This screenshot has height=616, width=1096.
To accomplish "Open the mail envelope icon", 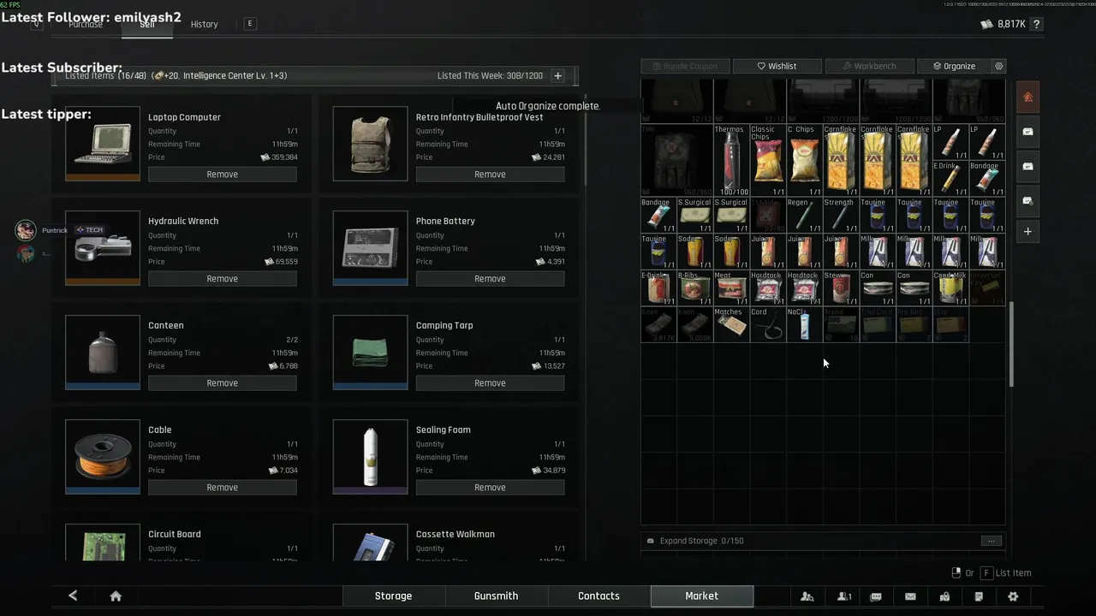I will coord(910,596).
